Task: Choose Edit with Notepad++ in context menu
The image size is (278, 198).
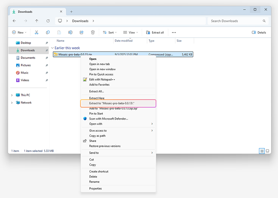Action: pos(102,79)
